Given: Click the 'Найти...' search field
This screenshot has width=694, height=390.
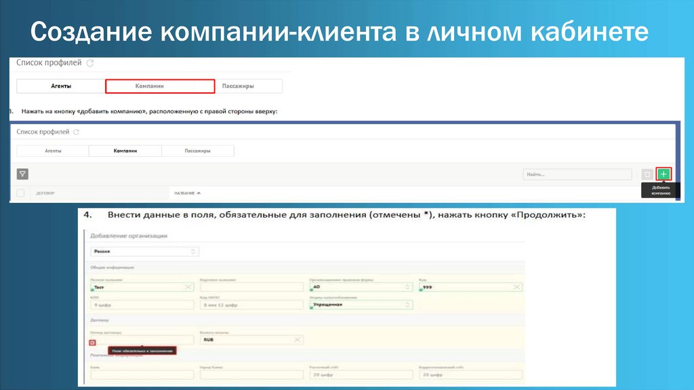Looking at the screenshot, I should point(577,174).
